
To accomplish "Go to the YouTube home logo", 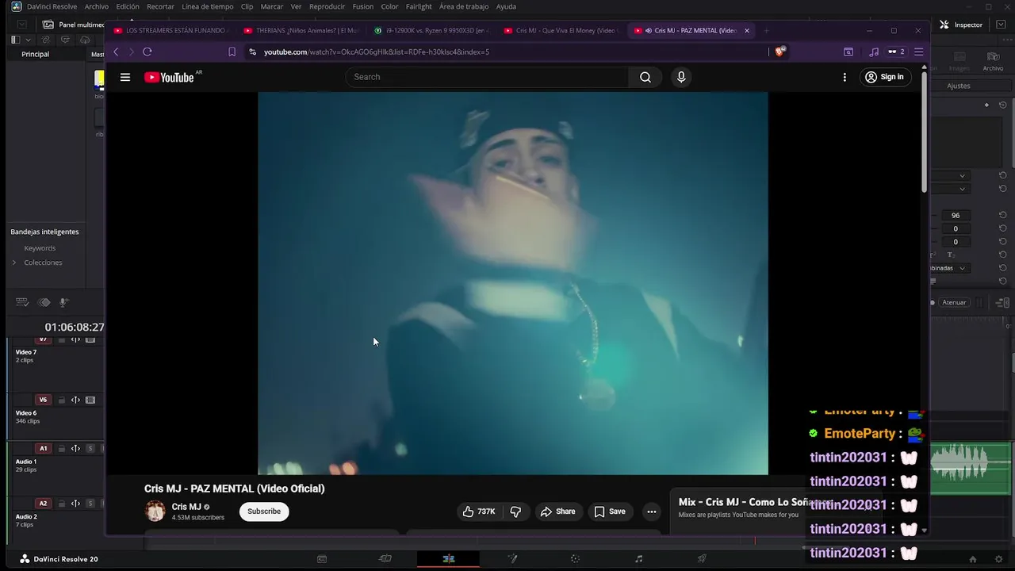I will [x=169, y=77].
